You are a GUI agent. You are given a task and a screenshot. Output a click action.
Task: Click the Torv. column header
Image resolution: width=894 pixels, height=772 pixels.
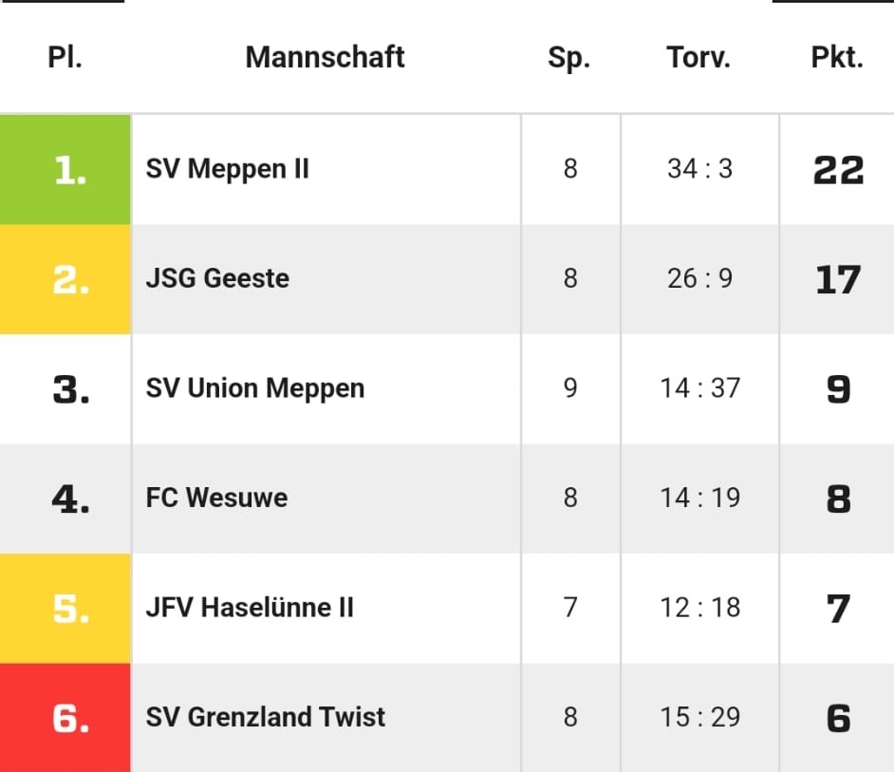698,57
